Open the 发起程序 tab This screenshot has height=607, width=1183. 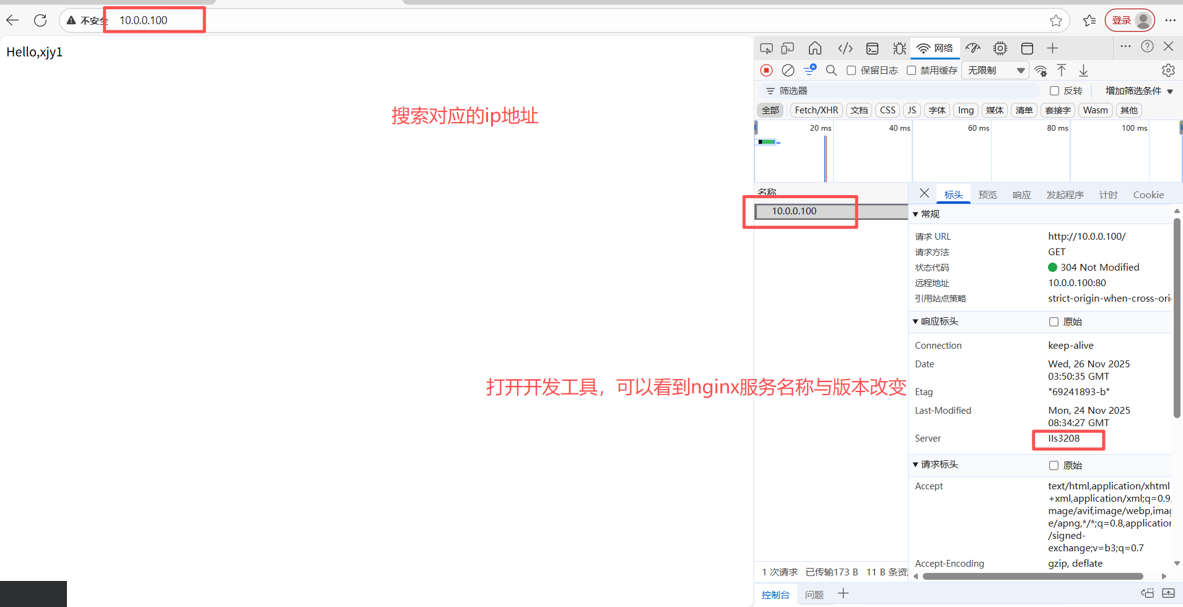click(x=1065, y=195)
